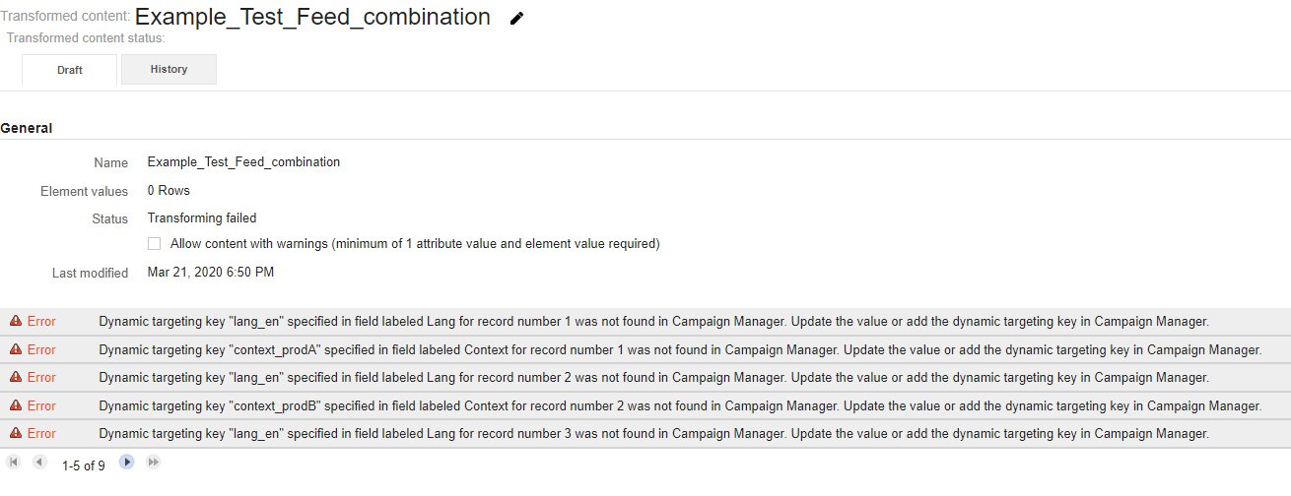The height and width of the screenshot is (496, 1291).
Task: Click the General section header
Action: [27, 128]
